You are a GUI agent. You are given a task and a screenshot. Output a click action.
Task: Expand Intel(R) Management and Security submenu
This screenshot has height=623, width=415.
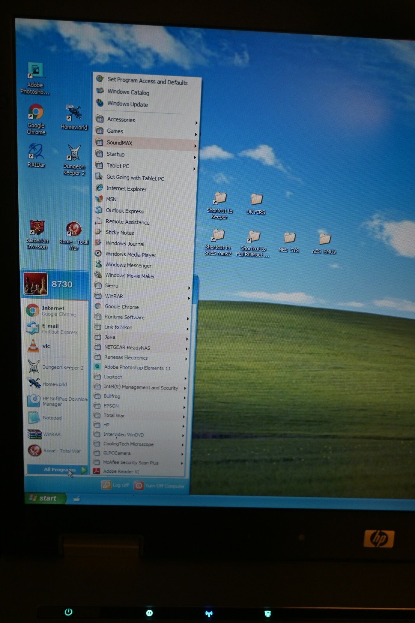pyautogui.click(x=139, y=387)
